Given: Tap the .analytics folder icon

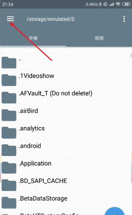Looking at the screenshot, I should tap(9, 133).
